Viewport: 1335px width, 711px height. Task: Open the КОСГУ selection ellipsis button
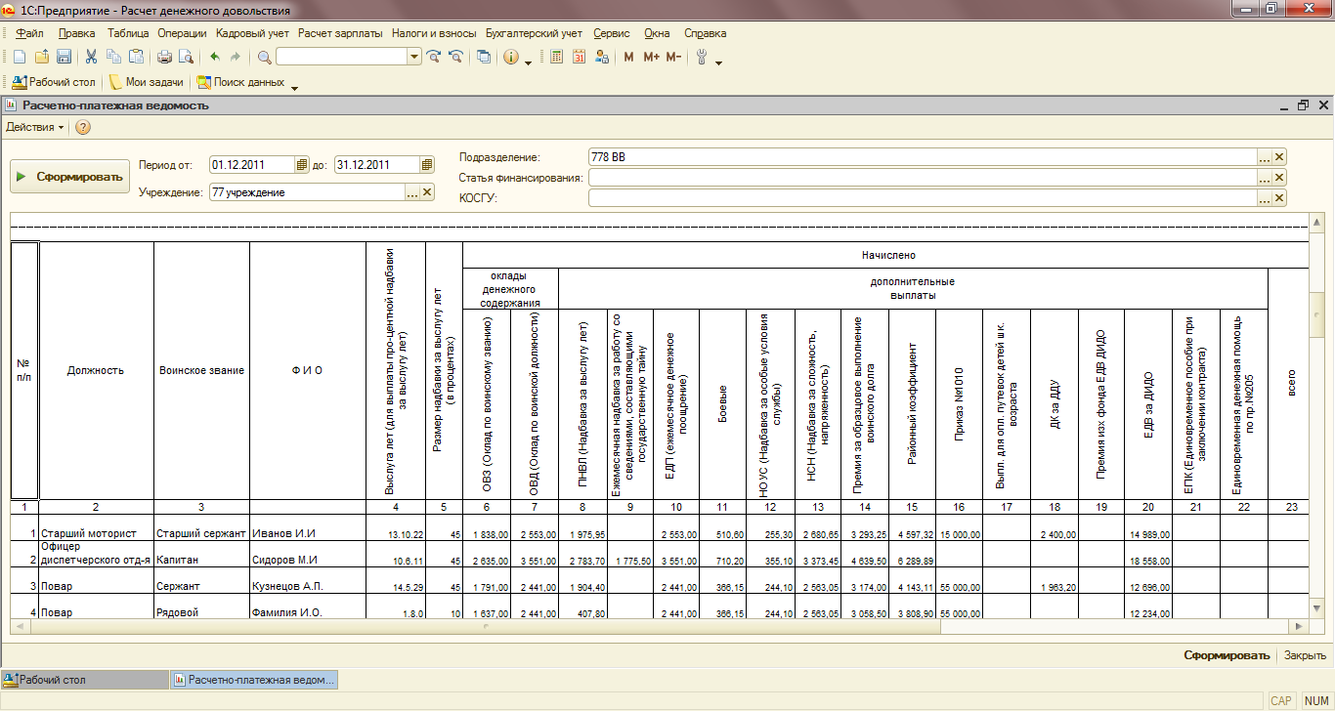pos(1265,198)
